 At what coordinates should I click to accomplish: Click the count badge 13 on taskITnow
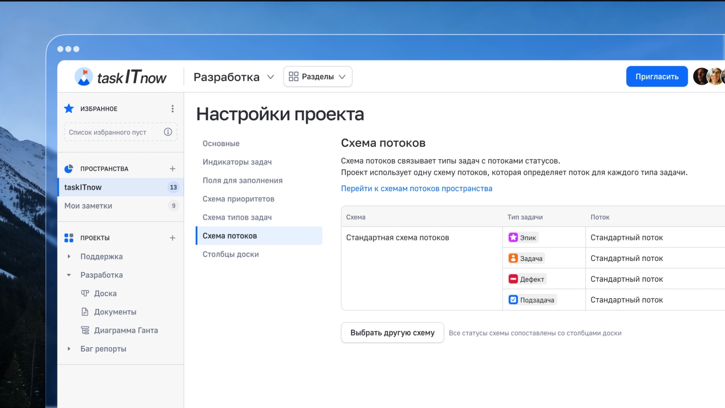click(x=173, y=187)
